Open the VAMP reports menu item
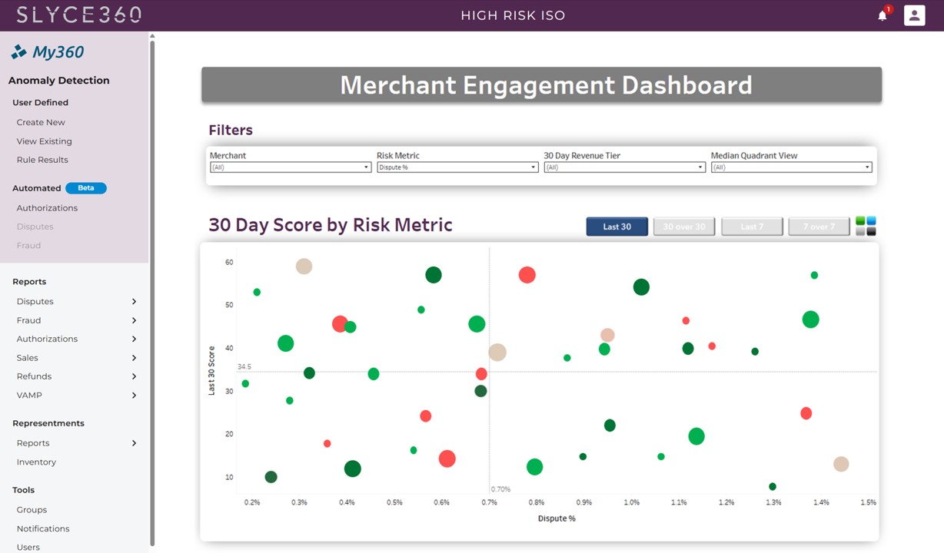The height and width of the screenshot is (553, 944). point(29,396)
